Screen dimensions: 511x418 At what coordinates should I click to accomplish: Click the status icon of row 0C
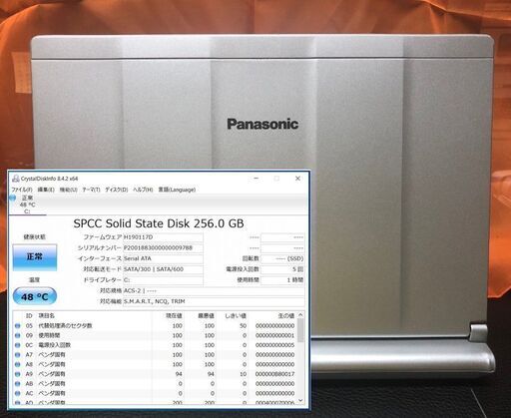click(x=18, y=345)
